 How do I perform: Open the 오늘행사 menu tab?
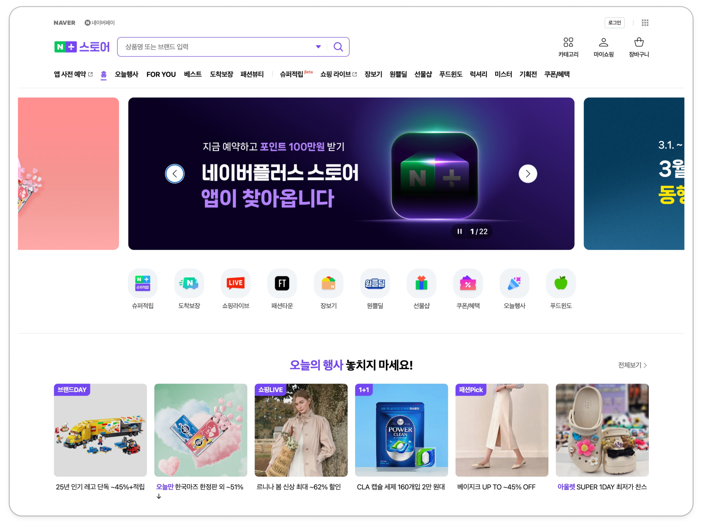click(126, 74)
